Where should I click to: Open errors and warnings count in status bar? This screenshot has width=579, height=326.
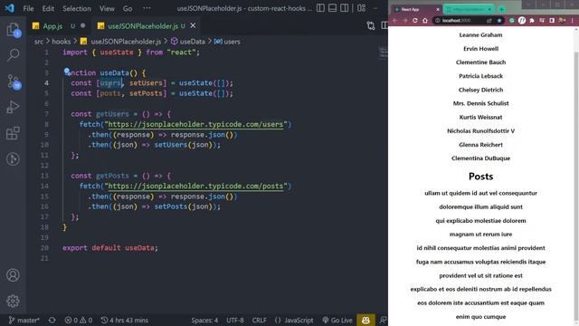[x=79, y=320]
